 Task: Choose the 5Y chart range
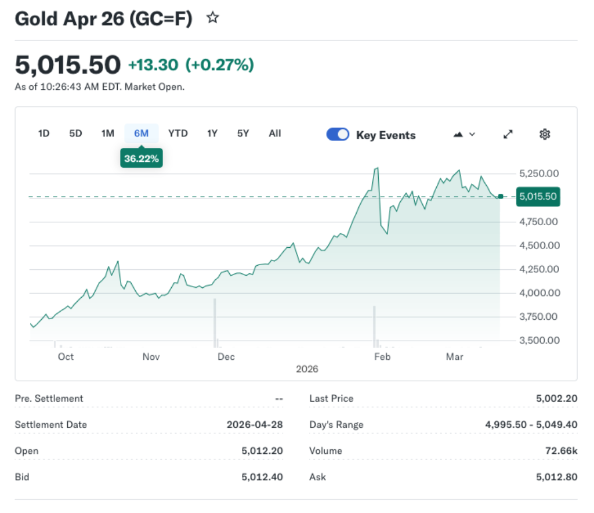click(x=243, y=133)
